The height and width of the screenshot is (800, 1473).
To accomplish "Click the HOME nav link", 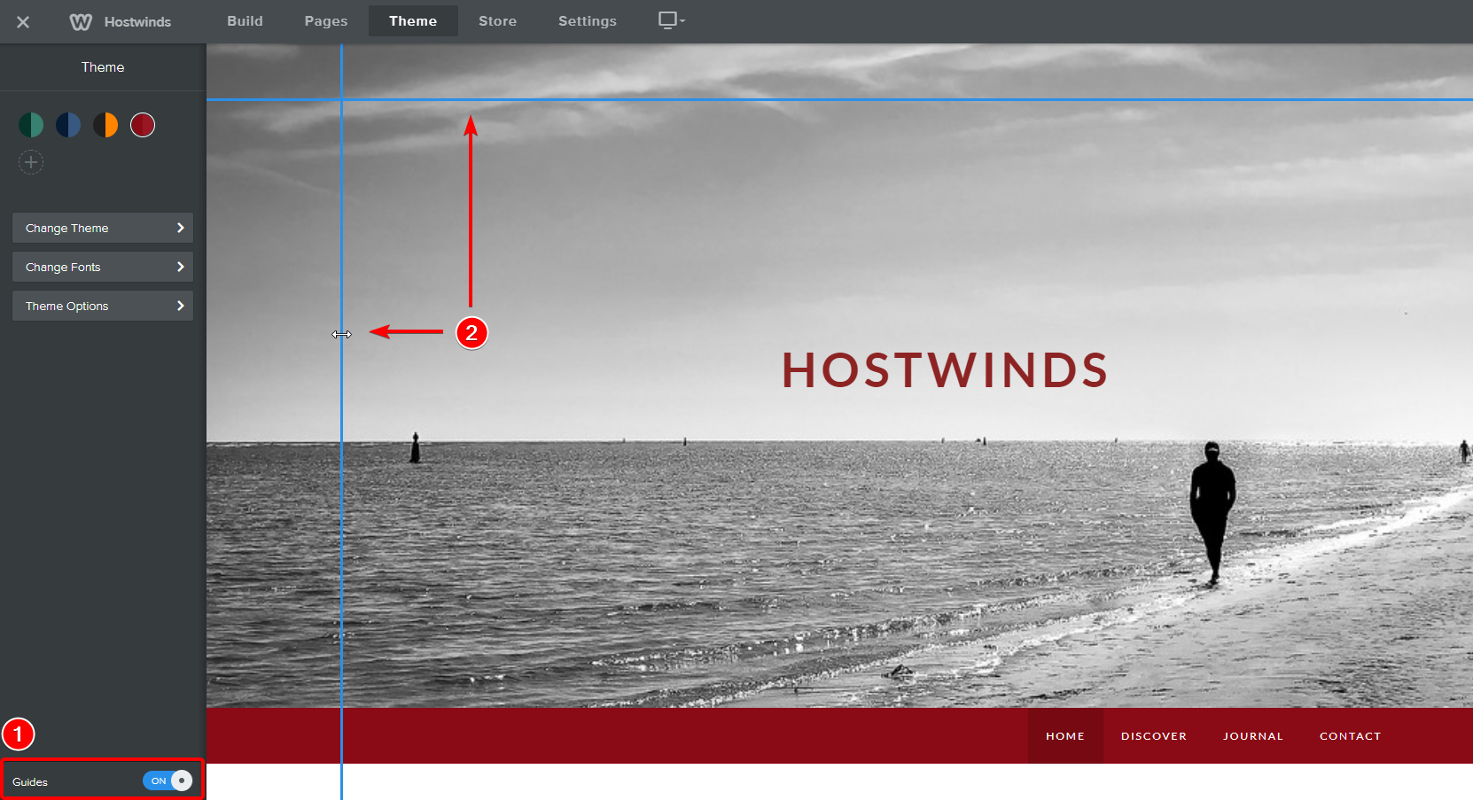I will click(x=1065, y=736).
